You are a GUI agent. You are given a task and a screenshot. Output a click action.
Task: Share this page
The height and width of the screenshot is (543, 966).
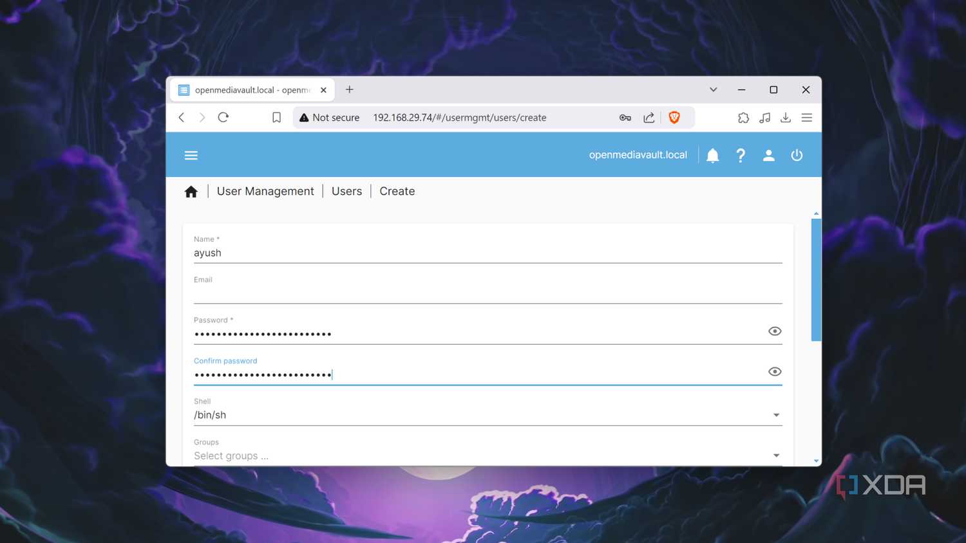click(649, 118)
